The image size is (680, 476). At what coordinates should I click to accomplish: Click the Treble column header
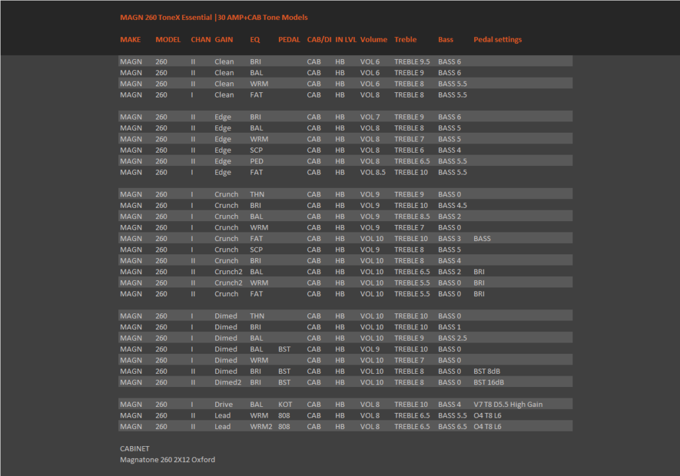[x=405, y=39]
